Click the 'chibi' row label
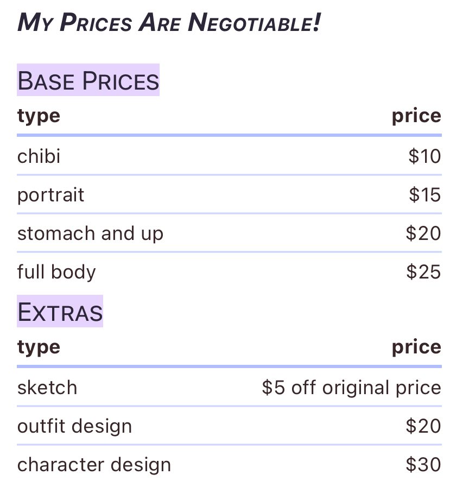 click(x=39, y=156)
